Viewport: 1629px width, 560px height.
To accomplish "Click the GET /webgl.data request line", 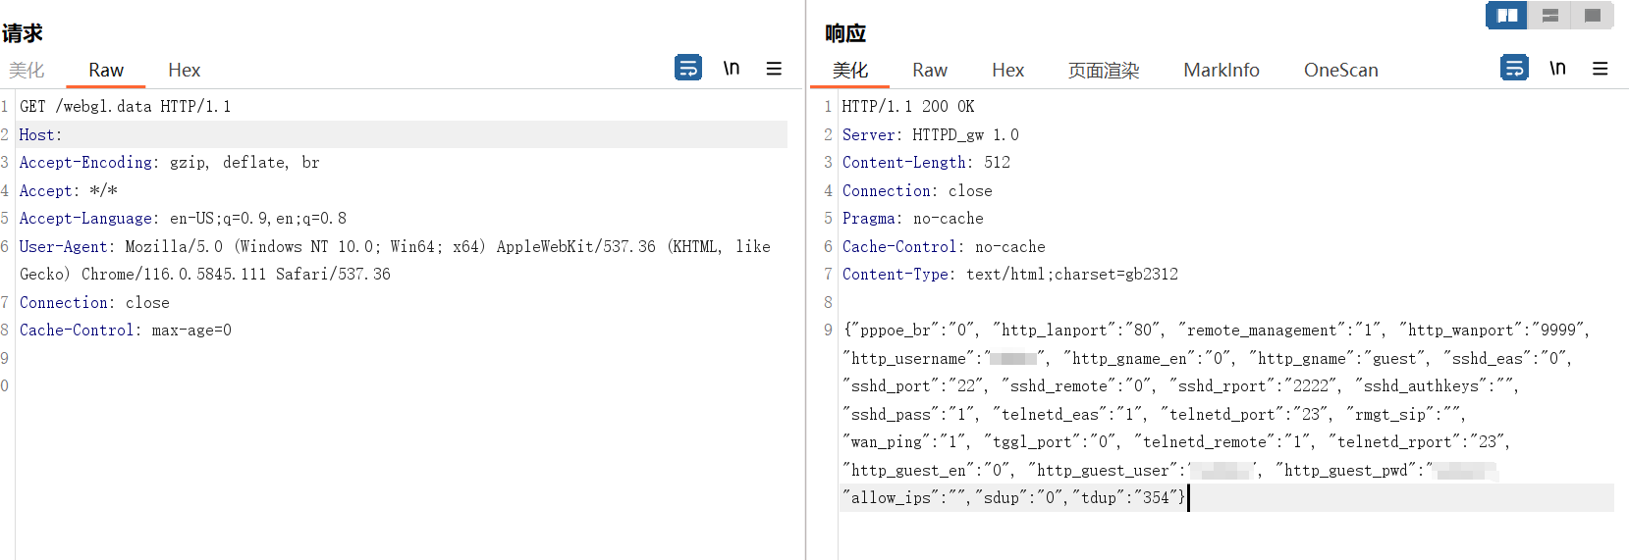I will pyautogui.click(x=125, y=106).
